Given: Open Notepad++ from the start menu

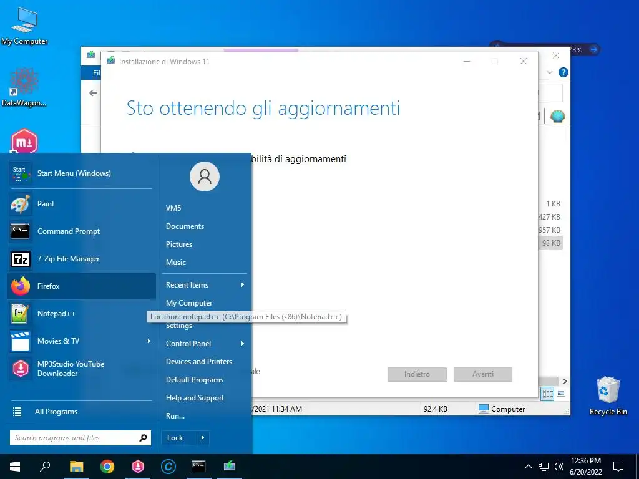Looking at the screenshot, I should pyautogui.click(x=82, y=313).
